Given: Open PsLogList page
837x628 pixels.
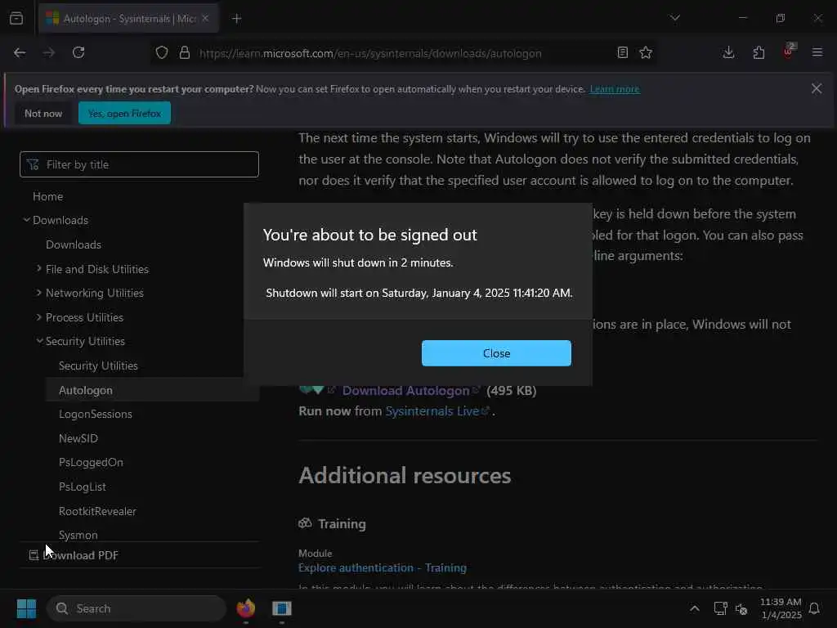Looking at the screenshot, I should coord(83,487).
